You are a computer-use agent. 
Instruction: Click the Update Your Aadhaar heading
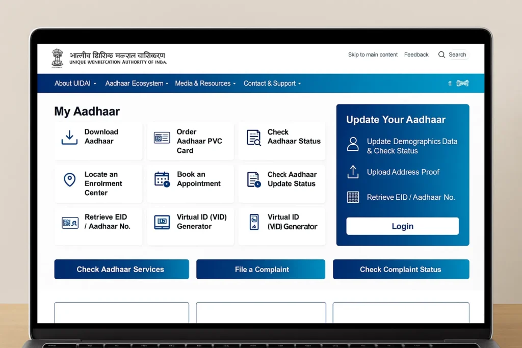(x=396, y=119)
